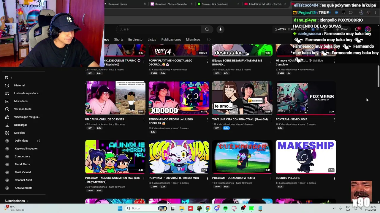
Task: Open title POXYRAM - 1000VIDAS ft.Hatsune Miku
Action: [x=174, y=178]
